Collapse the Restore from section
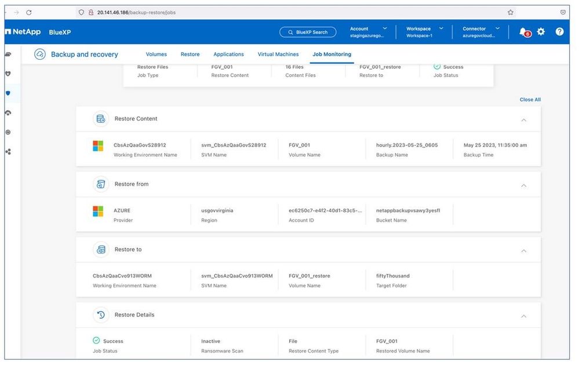 point(523,185)
